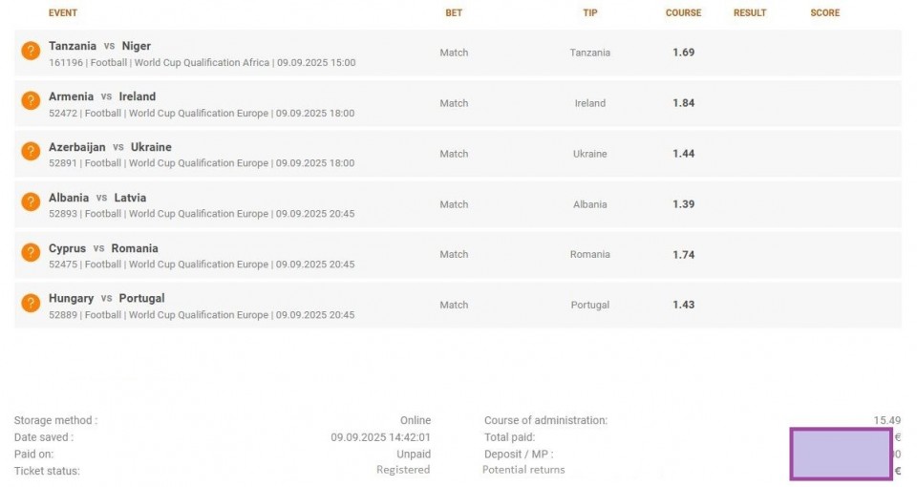
Task: Click the Registered ticket status text
Action: pos(403,470)
